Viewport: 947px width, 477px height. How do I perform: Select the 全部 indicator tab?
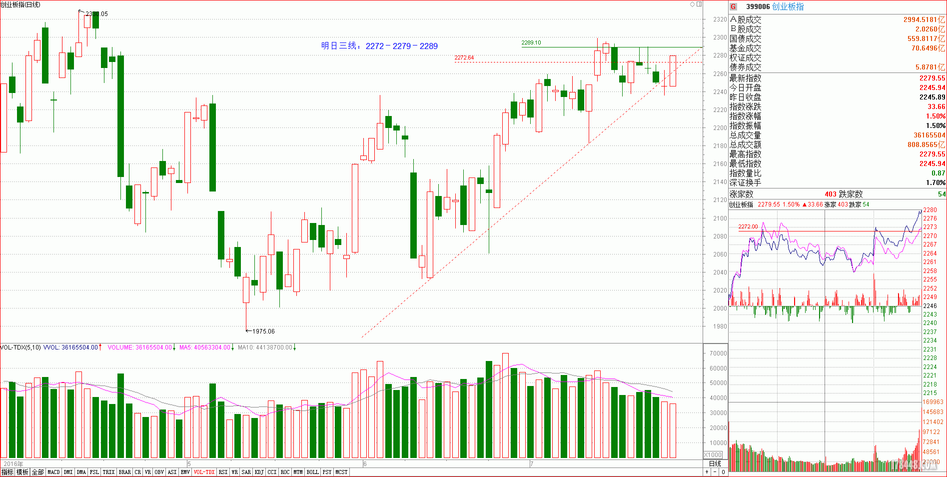coord(38,472)
